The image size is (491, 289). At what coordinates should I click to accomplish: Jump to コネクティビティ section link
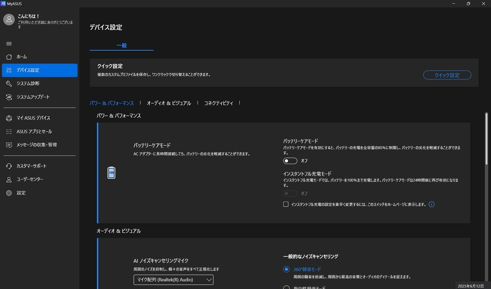pos(218,103)
